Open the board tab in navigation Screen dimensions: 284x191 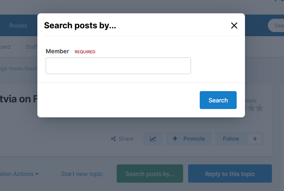[5, 47]
